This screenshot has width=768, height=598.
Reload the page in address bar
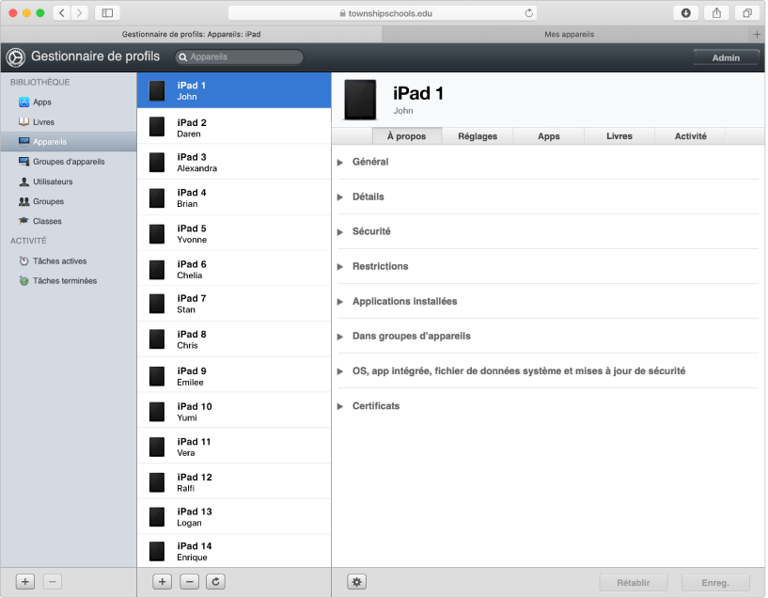click(x=528, y=13)
